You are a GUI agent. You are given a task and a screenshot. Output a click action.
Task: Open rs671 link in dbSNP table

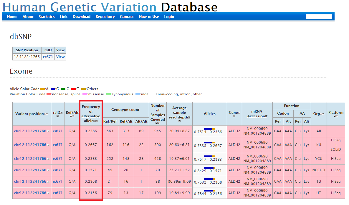48,57
